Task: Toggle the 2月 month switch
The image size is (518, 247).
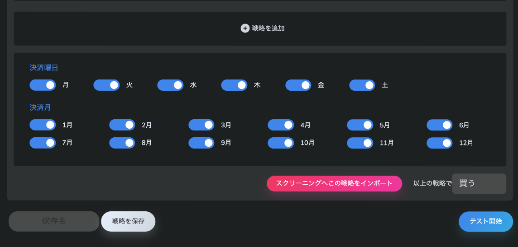Action: coord(122,125)
